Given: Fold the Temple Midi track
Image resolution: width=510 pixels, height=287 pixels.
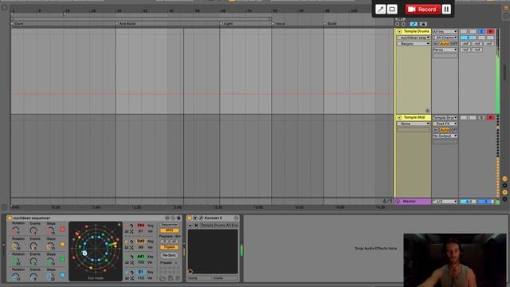Looking at the screenshot, I should coord(399,117).
